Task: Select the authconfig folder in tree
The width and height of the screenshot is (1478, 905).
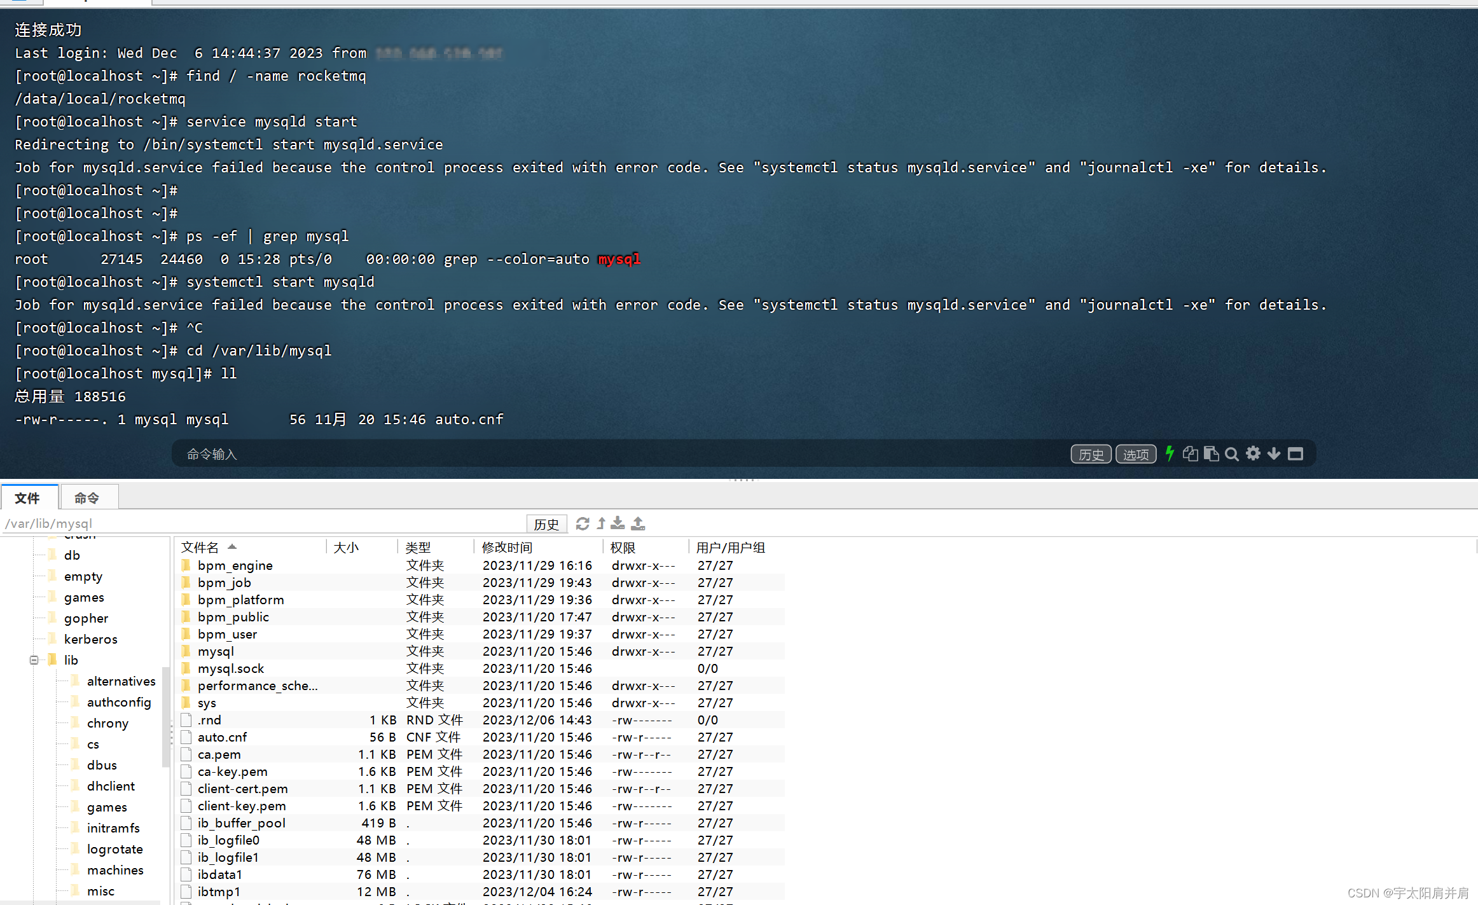Action: click(x=119, y=702)
